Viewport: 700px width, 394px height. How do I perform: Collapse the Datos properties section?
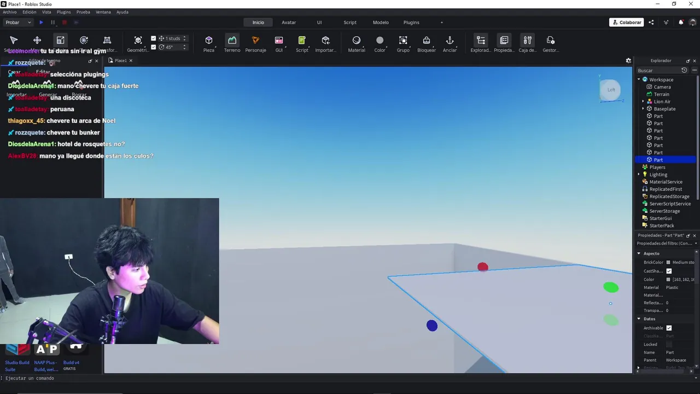639,318
